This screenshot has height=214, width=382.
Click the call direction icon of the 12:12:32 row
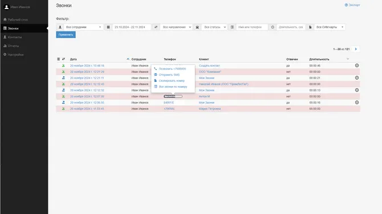63,90
